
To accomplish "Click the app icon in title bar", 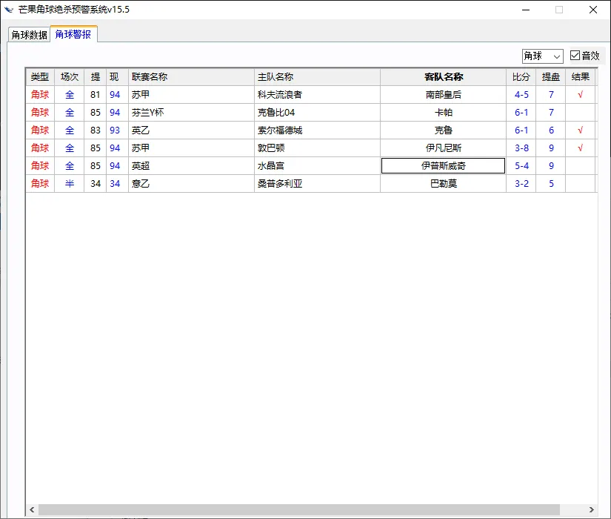I will point(10,10).
